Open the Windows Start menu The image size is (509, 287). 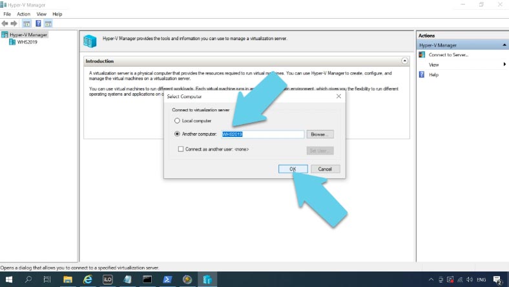tap(9, 279)
